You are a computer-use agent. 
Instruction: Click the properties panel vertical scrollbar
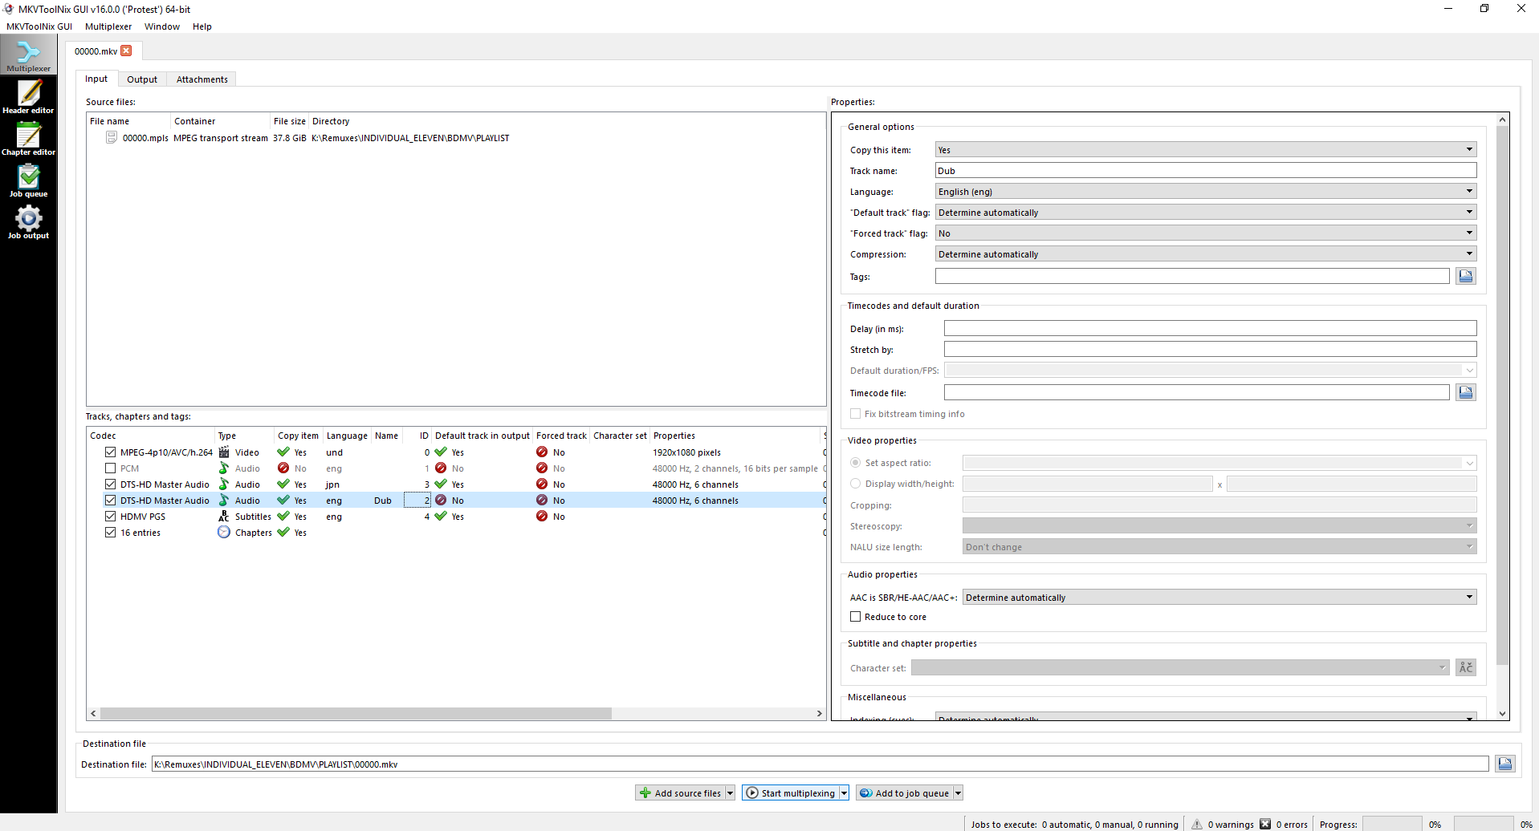click(x=1503, y=395)
